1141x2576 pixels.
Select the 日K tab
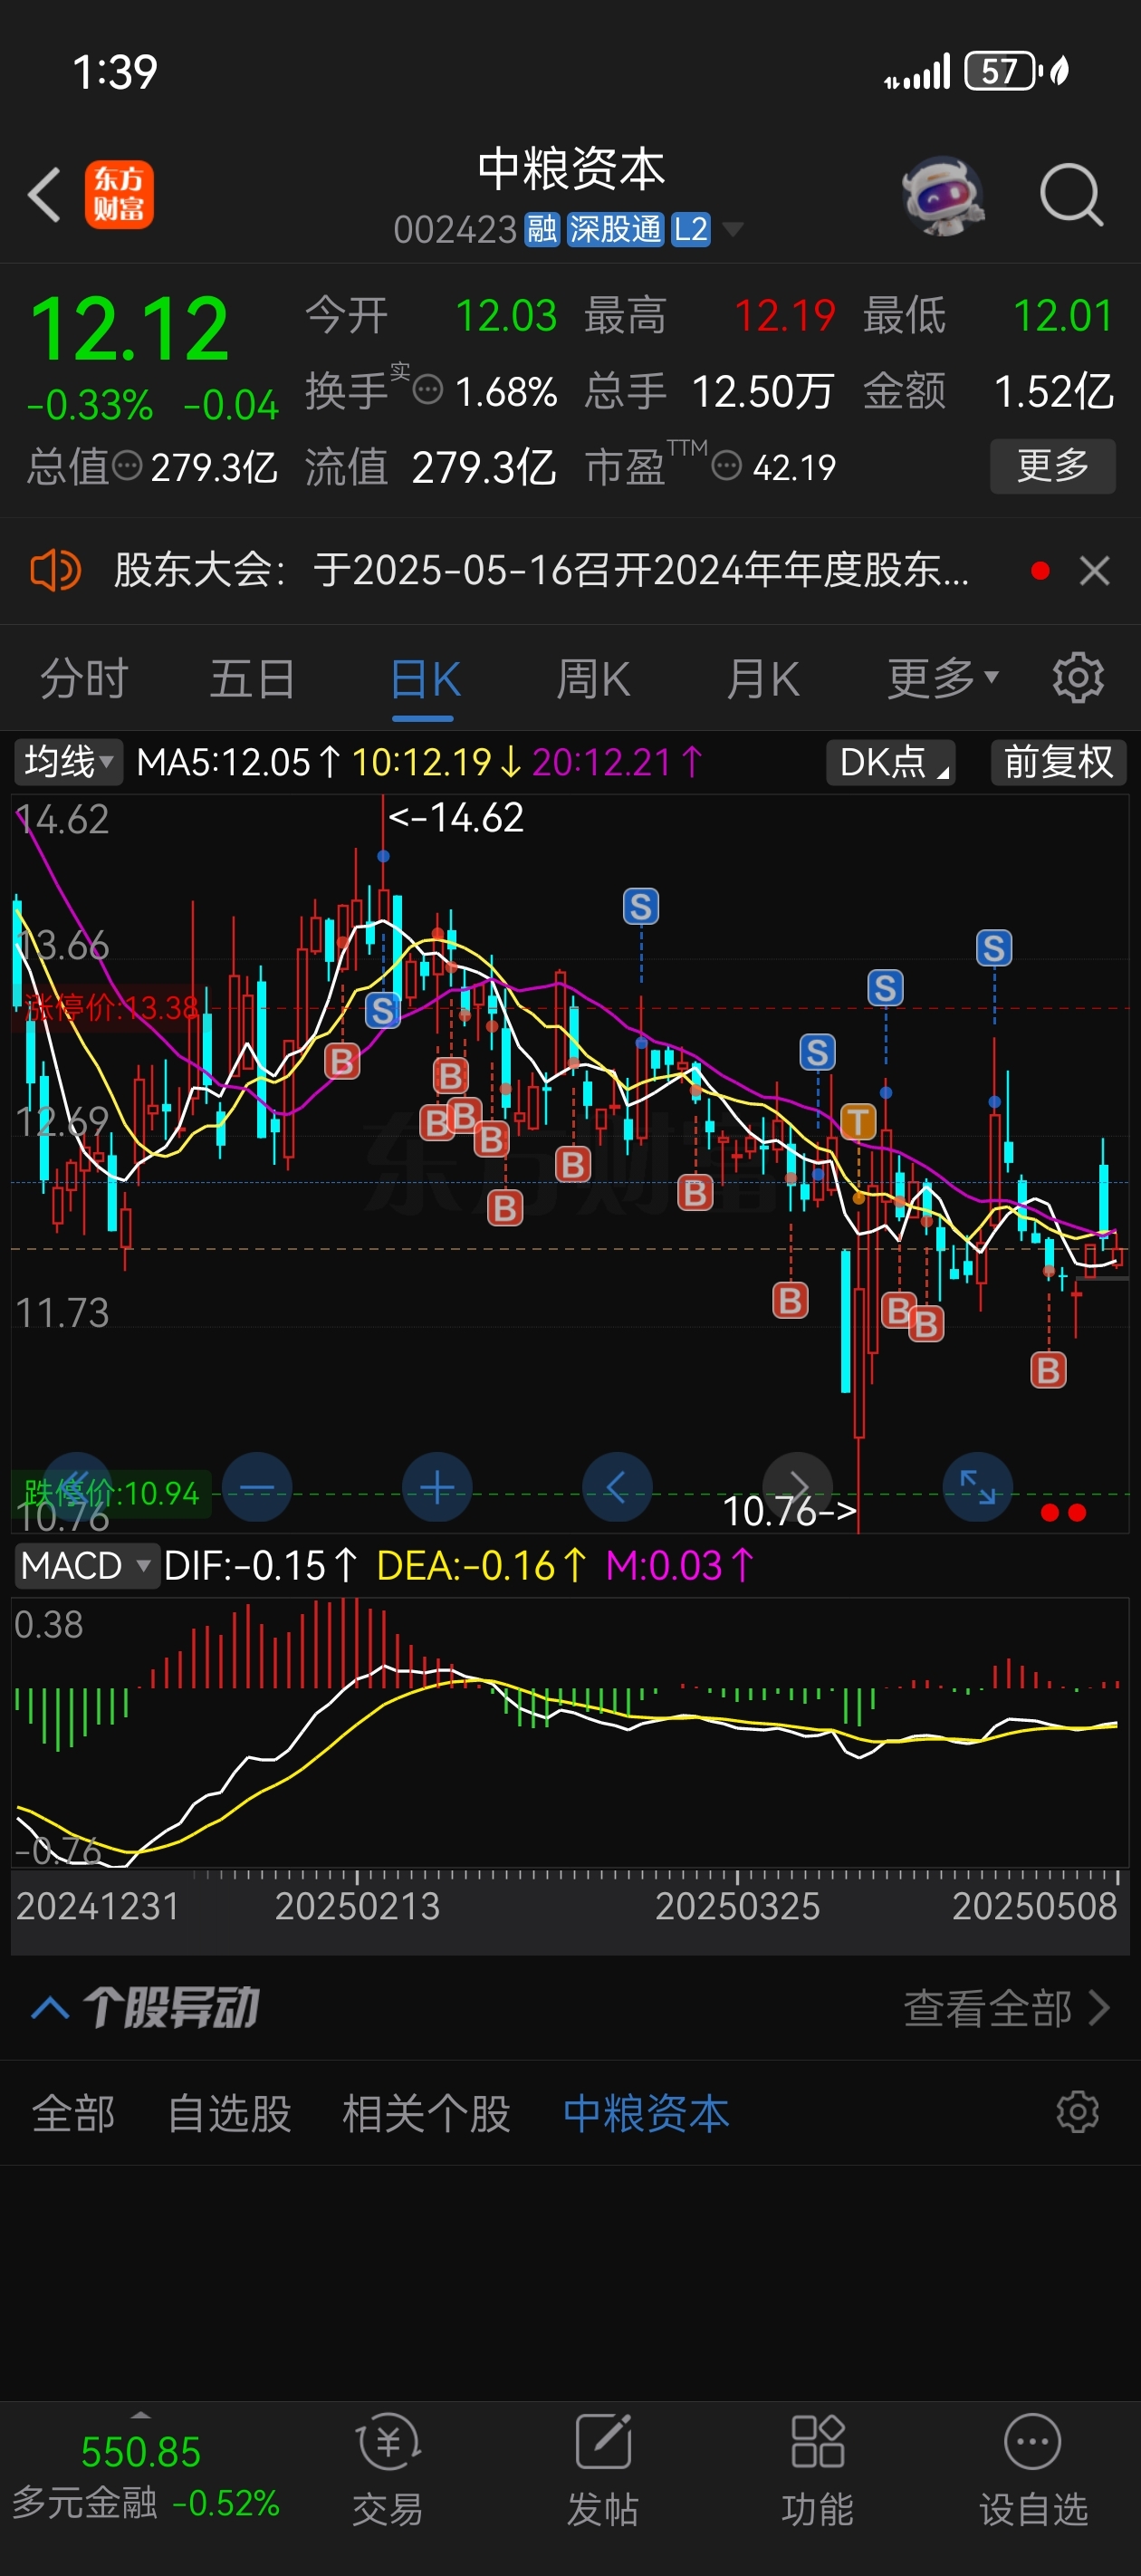point(424,679)
